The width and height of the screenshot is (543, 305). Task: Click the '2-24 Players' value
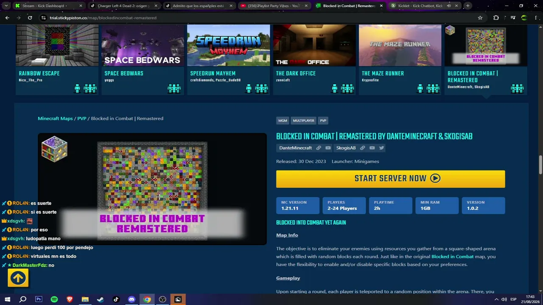pyautogui.click(x=342, y=208)
